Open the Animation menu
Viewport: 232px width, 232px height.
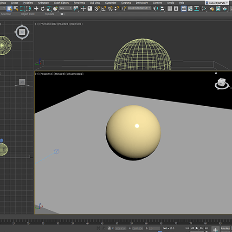43,3
